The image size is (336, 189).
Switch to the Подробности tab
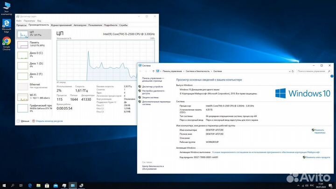coord(111,25)
